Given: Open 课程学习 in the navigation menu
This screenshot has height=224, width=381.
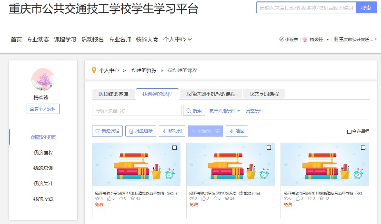Looking at the screenshot, I should (x=65, y=39).
